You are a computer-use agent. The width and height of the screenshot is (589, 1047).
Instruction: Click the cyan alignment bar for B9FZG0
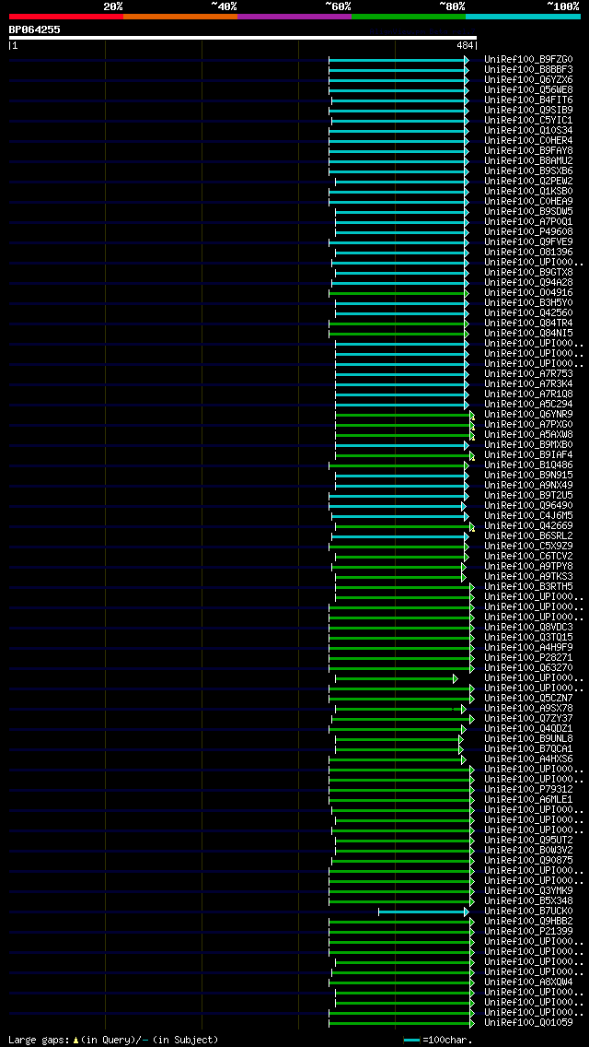(398, 60)
